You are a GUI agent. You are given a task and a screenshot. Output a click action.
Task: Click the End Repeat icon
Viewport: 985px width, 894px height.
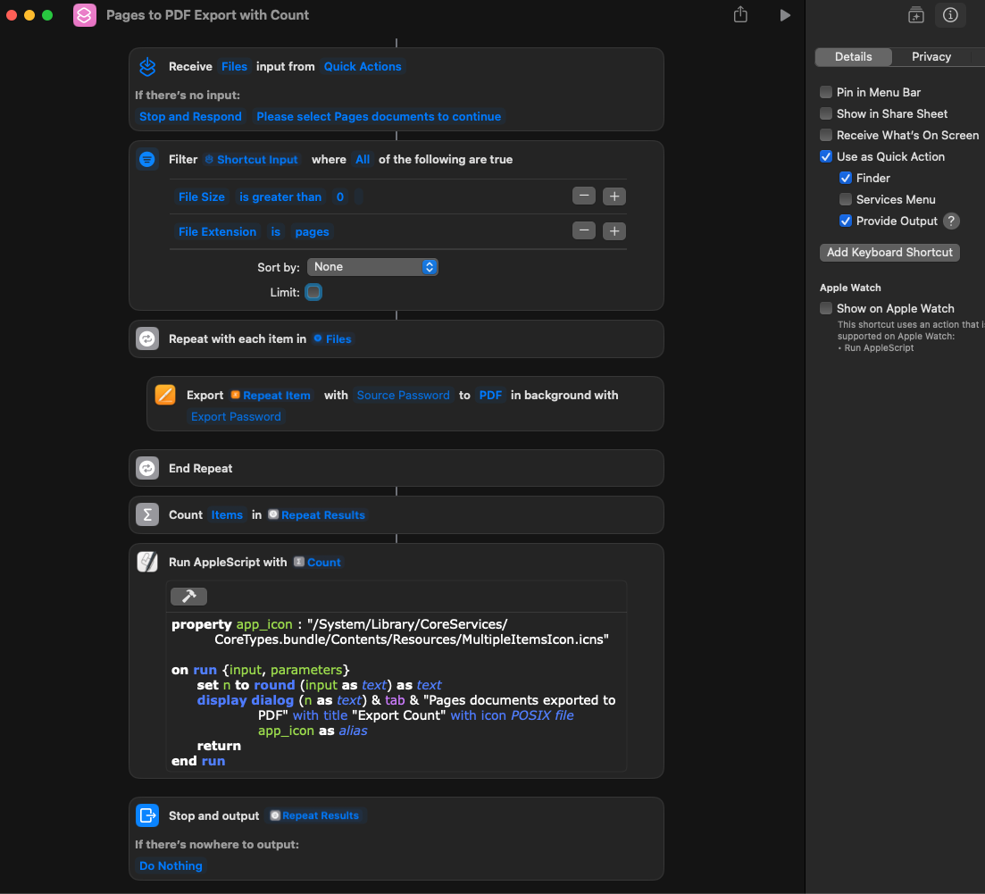click(147, 469)
